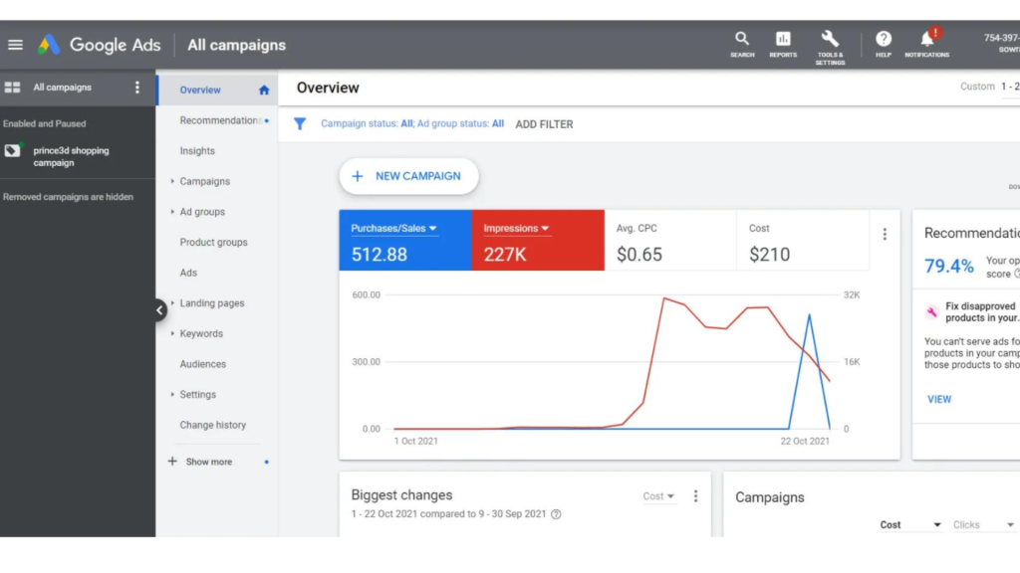The width and height of the screenshot is (1020, 573).
Task: Click the campaign status filter text
Action: tap(412, 123)
